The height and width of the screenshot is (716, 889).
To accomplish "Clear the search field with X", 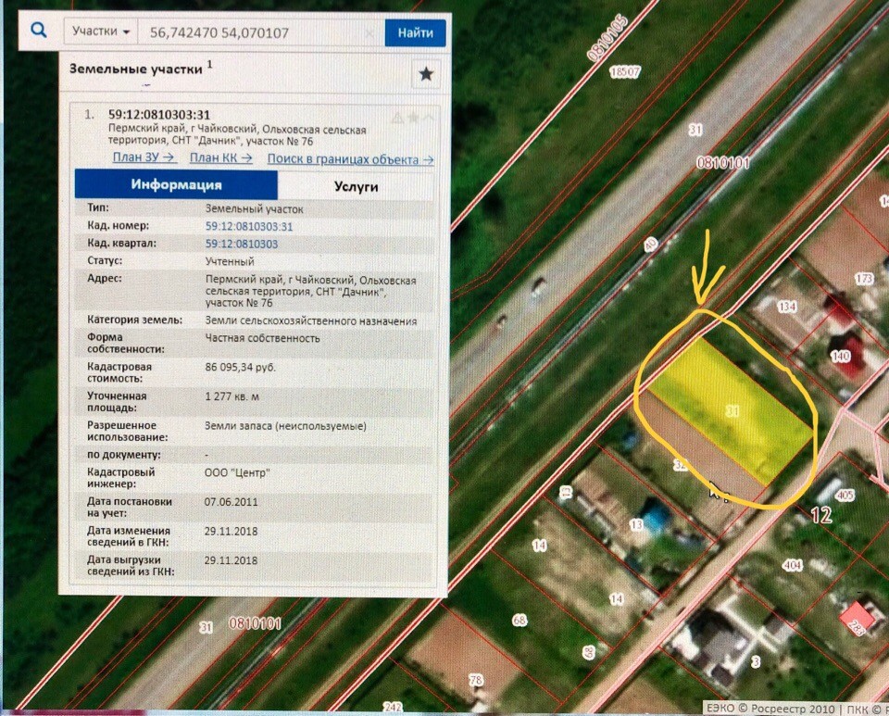I will 369,33.
